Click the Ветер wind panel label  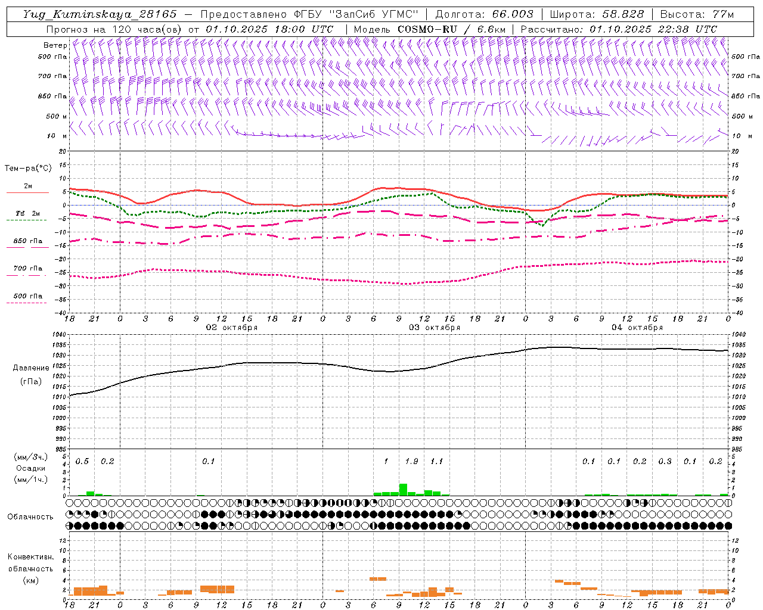(x=55, y=45)
